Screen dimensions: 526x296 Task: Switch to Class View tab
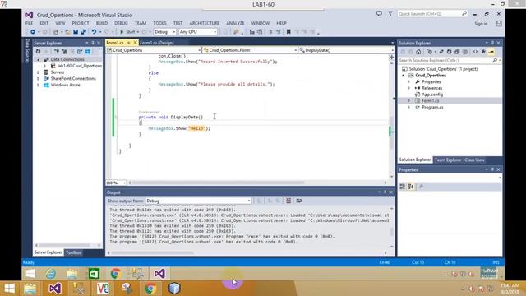pyautogui.click(x=474, y=160)
